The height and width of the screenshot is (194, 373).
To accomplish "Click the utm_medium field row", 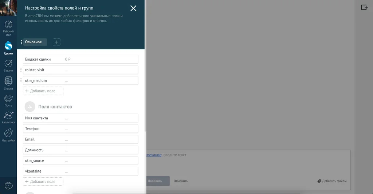I will tap(81, 80).
